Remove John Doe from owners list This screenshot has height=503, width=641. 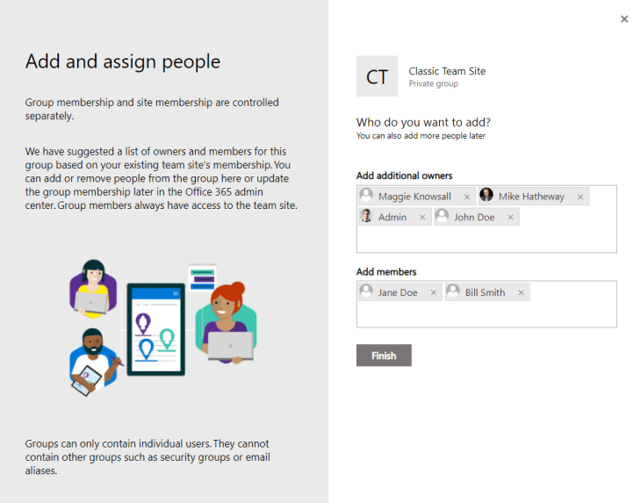[510, 217]
